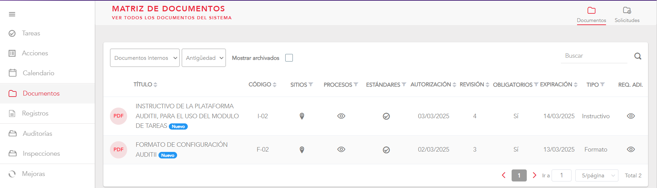
Task: Open the Solicitudes folder icon
Action: [x=627, y=11]
